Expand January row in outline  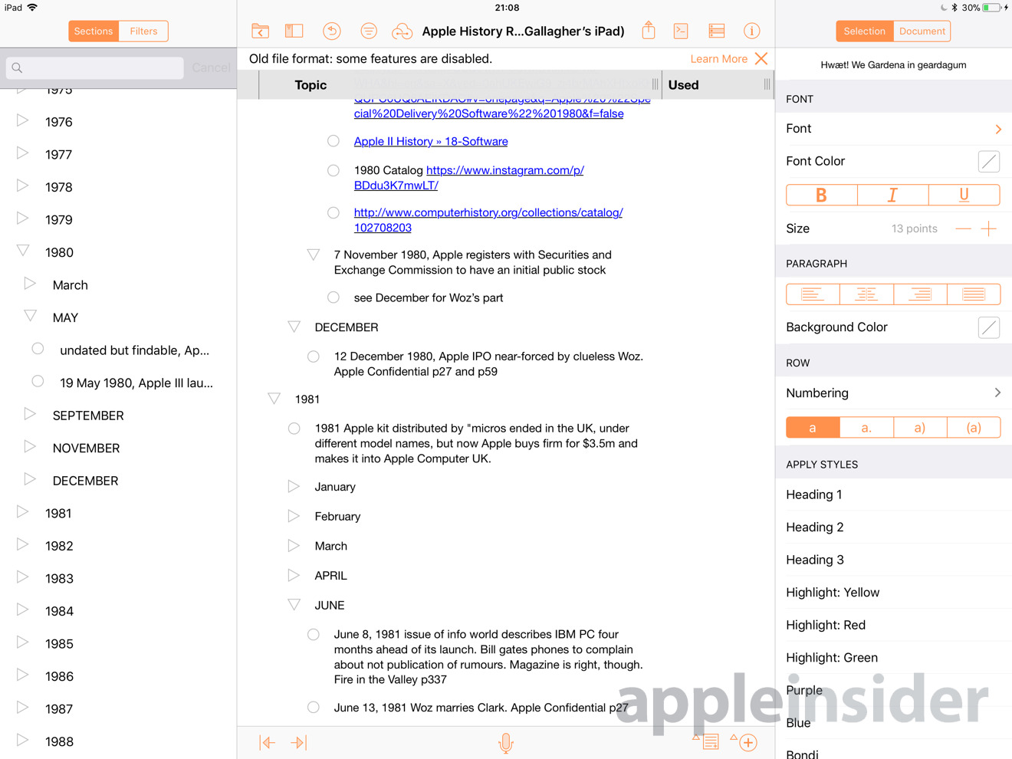[x=294, y=486]
